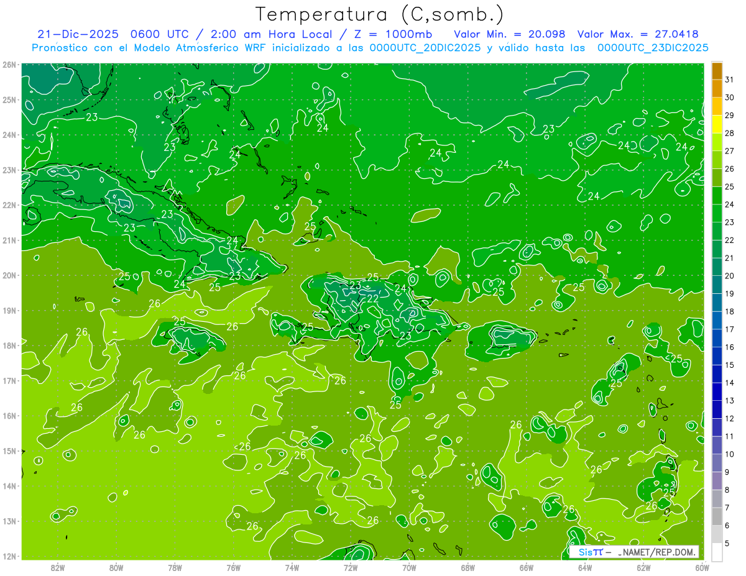The height and width of the screenshot is (576, 746).
Task: Click the dark orange swatch above 31
Action: 717,71
